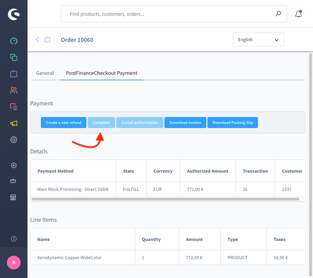
Task: Select the PostFinanceCheckout Payment tab
Action: [101, 73]
